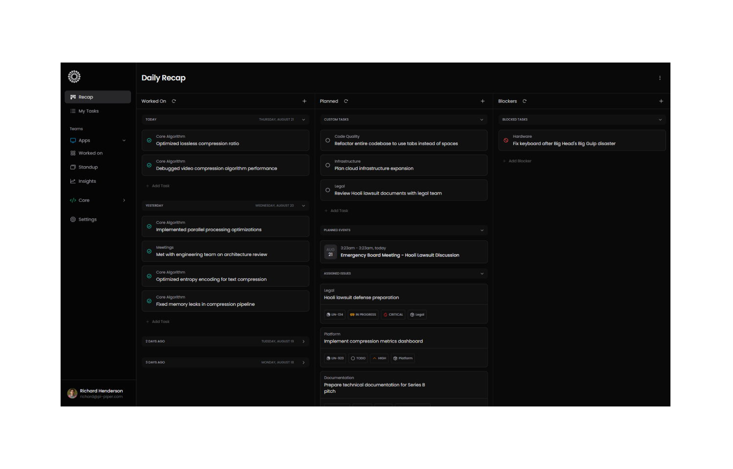
Task: Select the Recap icon in the sidebar
Action: 73,96
